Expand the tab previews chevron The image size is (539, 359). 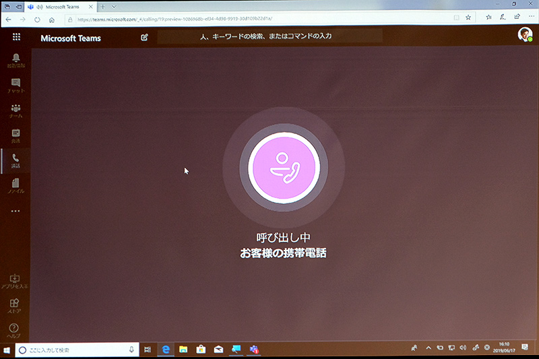coord(114,7)
